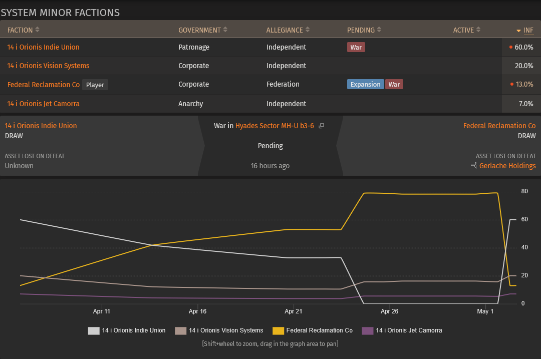Click the ALLEGIANCE column sort arrows
The height and width of the screenshot is (359, 541).
[x=308, y=30]
